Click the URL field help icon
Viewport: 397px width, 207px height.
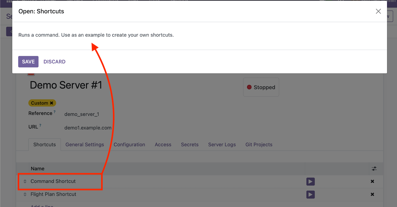tap(40, 125)
